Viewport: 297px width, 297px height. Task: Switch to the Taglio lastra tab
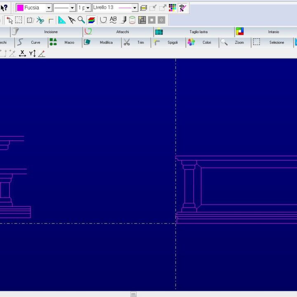[x=198, y=32]
